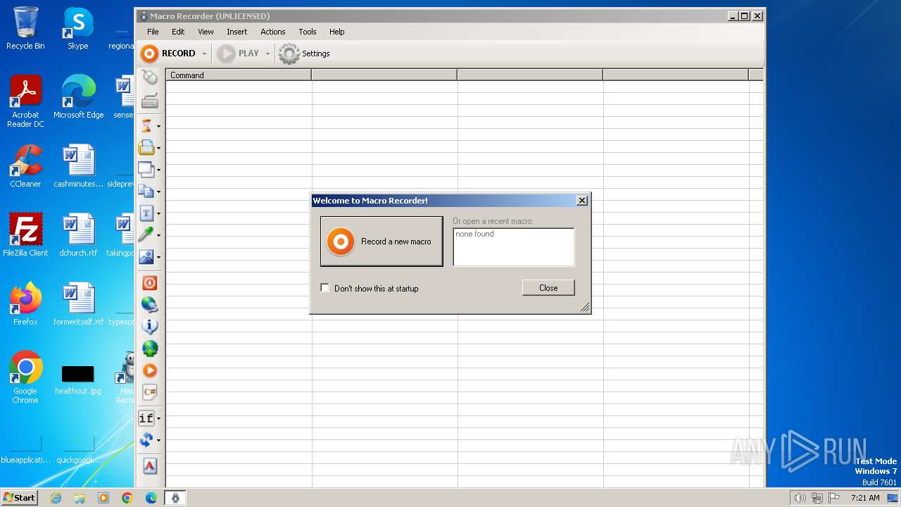Open Recycle Bin on desktop
Image resolution: width=901 pixels, height=507 pixels.
[25, 28]
